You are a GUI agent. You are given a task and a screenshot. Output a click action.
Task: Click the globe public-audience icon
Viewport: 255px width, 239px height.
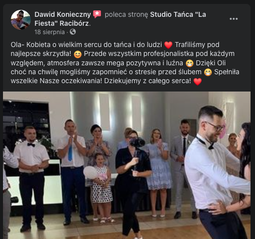(x=73, y=32)
